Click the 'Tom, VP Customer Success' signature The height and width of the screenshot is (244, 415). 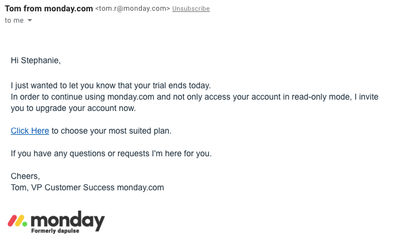click(x=87, y=187)
